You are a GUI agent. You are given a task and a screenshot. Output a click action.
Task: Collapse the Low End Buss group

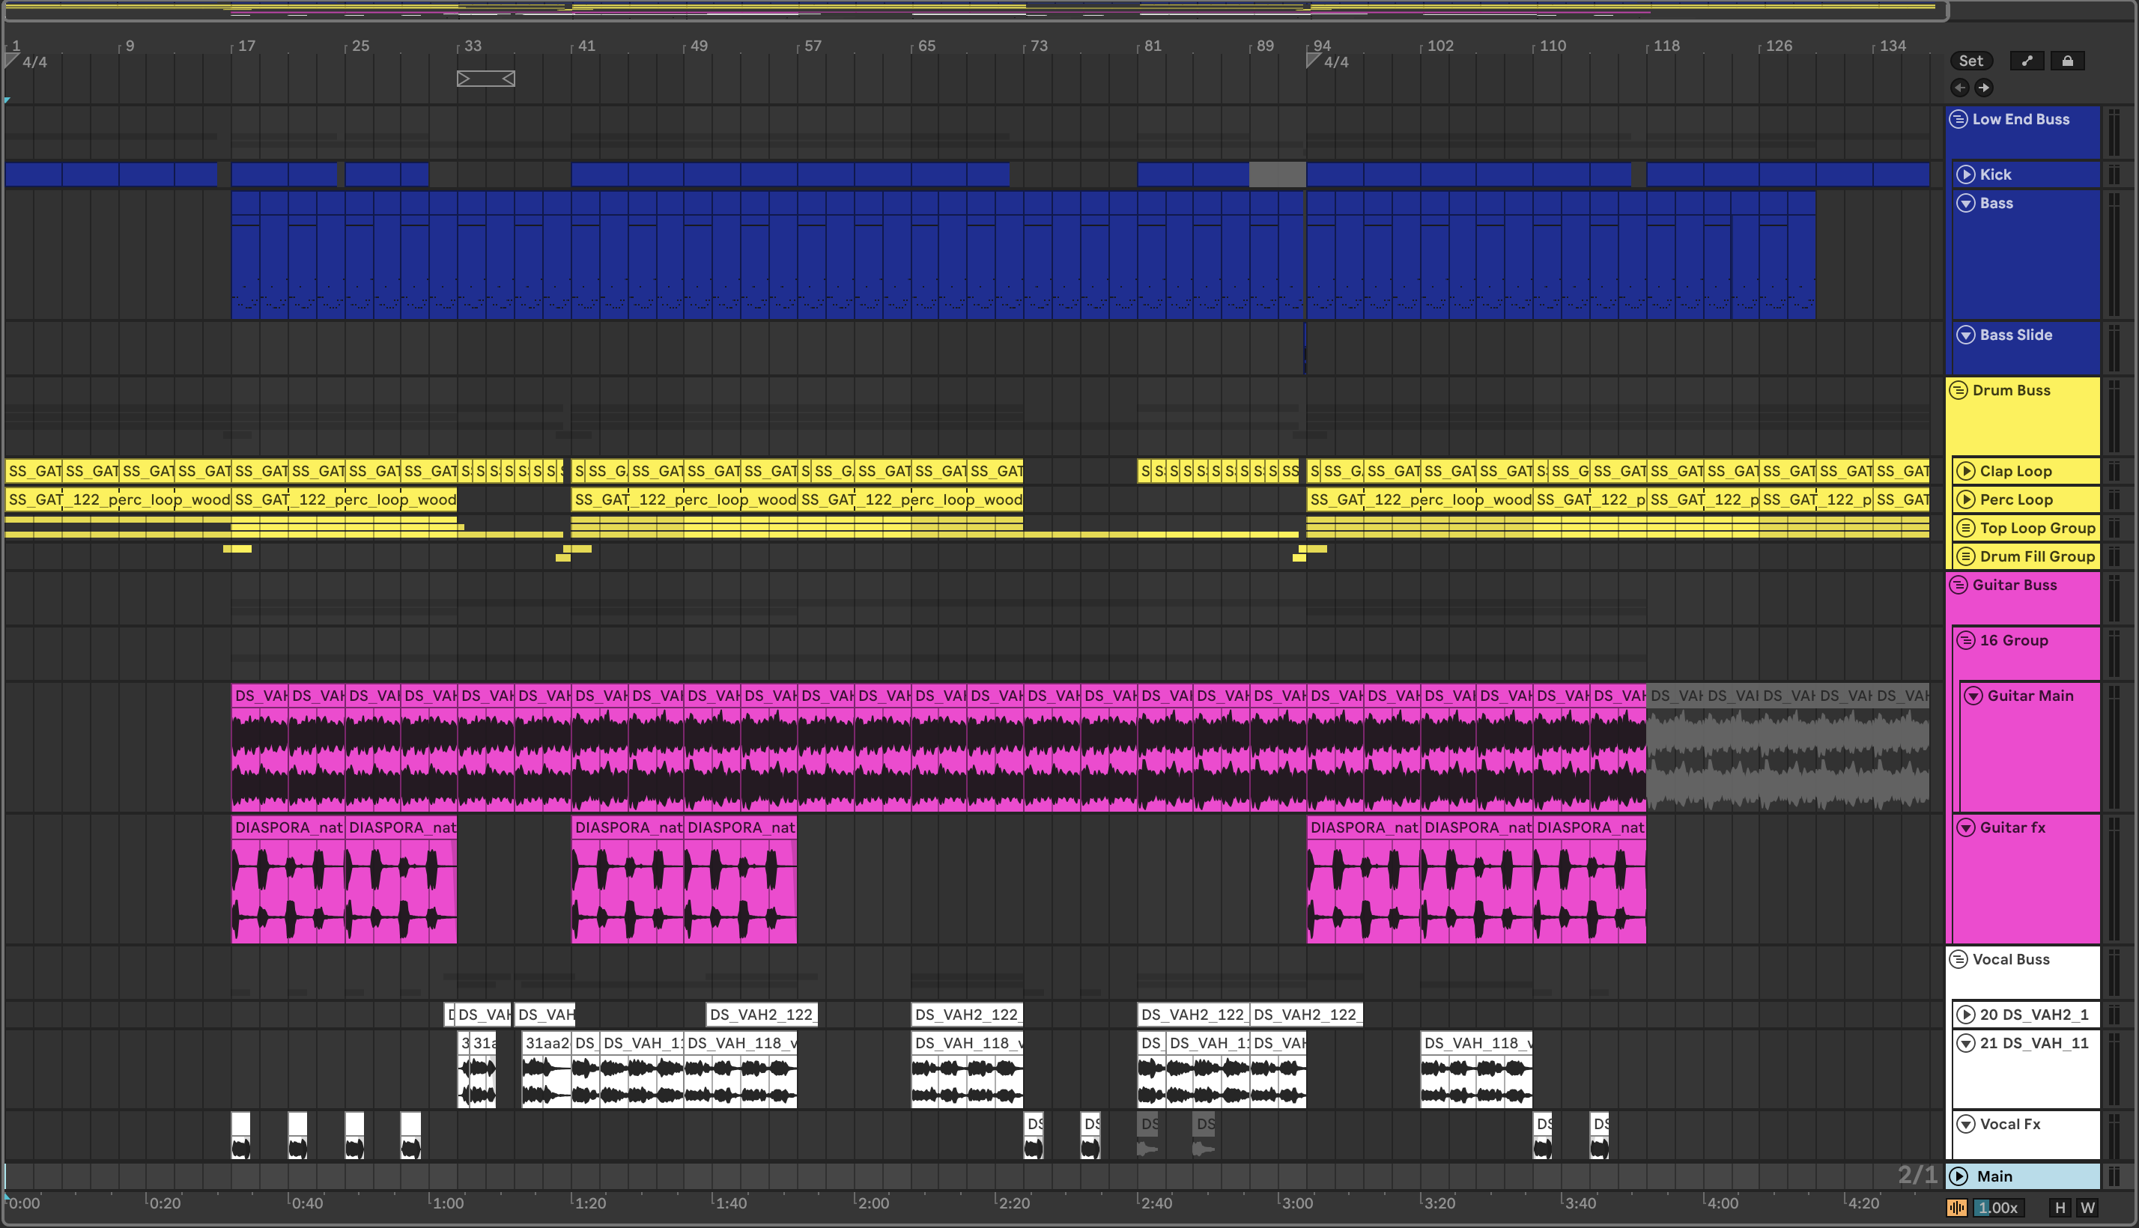tap(1959, 120)
